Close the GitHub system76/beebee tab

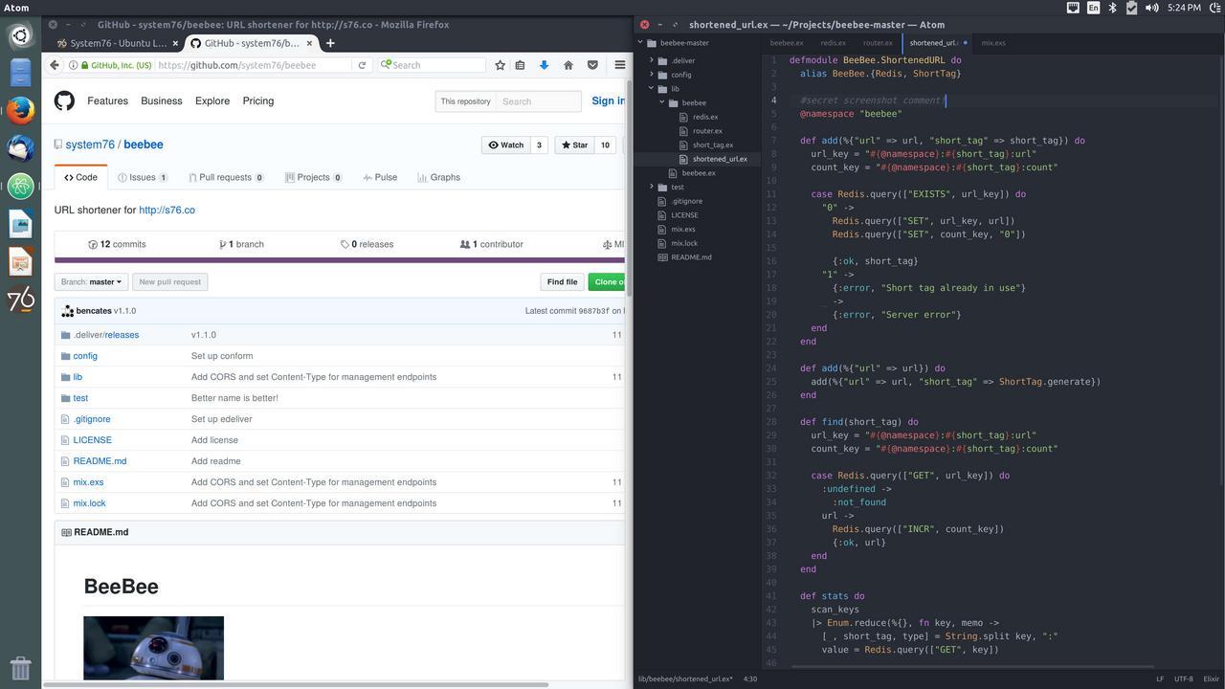308,43
